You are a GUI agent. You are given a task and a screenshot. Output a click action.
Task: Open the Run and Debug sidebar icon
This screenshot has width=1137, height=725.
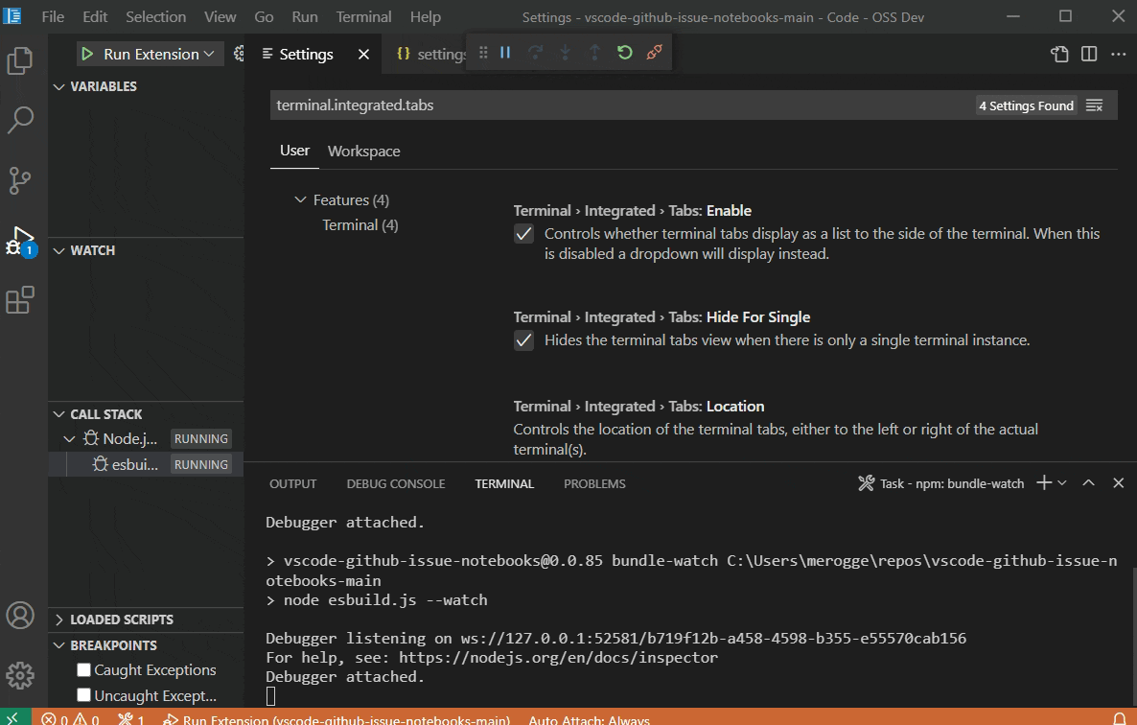click(22, 240)
